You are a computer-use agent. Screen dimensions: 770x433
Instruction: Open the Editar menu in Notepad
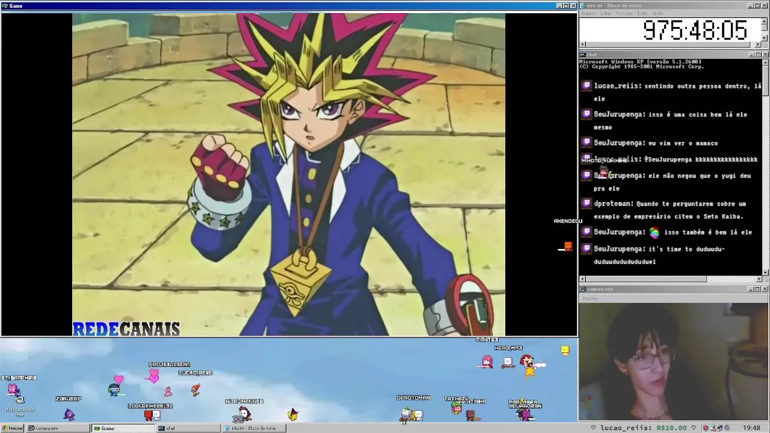(x=606, y=13)
